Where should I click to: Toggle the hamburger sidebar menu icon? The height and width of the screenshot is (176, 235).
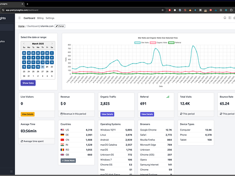point(20,18)
